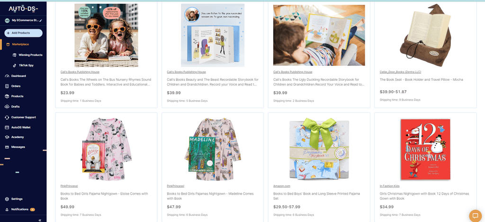Open the Messages envelope icon
This screenshot has height=222, width=485.
(7, 147)
